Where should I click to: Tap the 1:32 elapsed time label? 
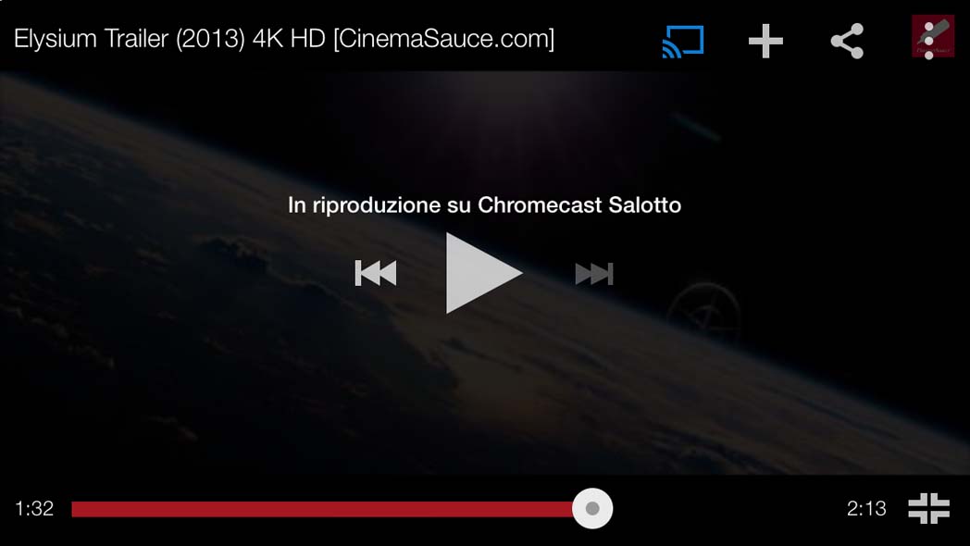coord(34,508)
